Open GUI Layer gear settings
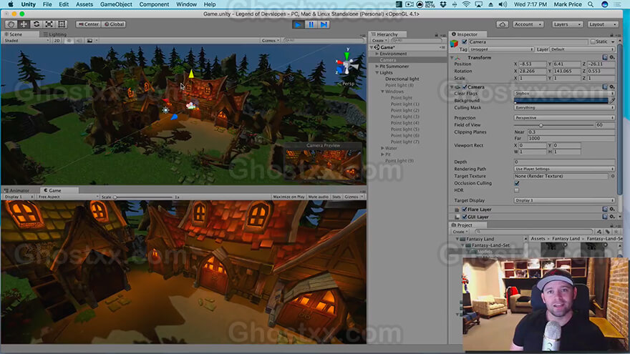Viewport: 630px width, 354px height. [612, 217]
